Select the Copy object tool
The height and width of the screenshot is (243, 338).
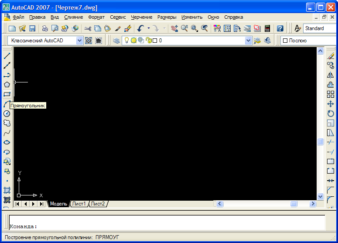click(331, 65)
